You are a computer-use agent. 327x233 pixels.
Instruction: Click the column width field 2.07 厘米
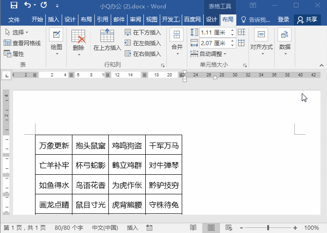pos(214,43)
